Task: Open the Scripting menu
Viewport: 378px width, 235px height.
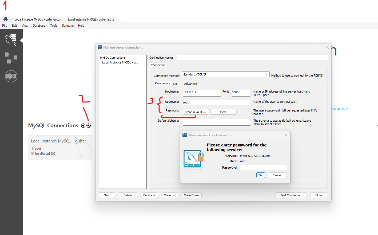Action: [68, 26]
